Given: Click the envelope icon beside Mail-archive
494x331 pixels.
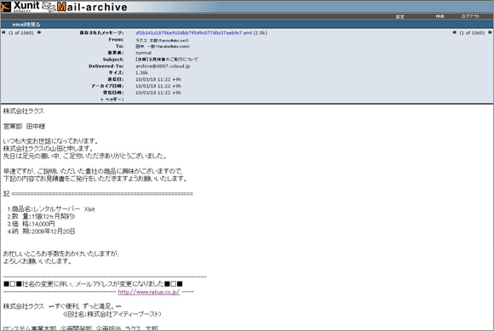Looking at the screenshot, I should click(x=49, y=7).
